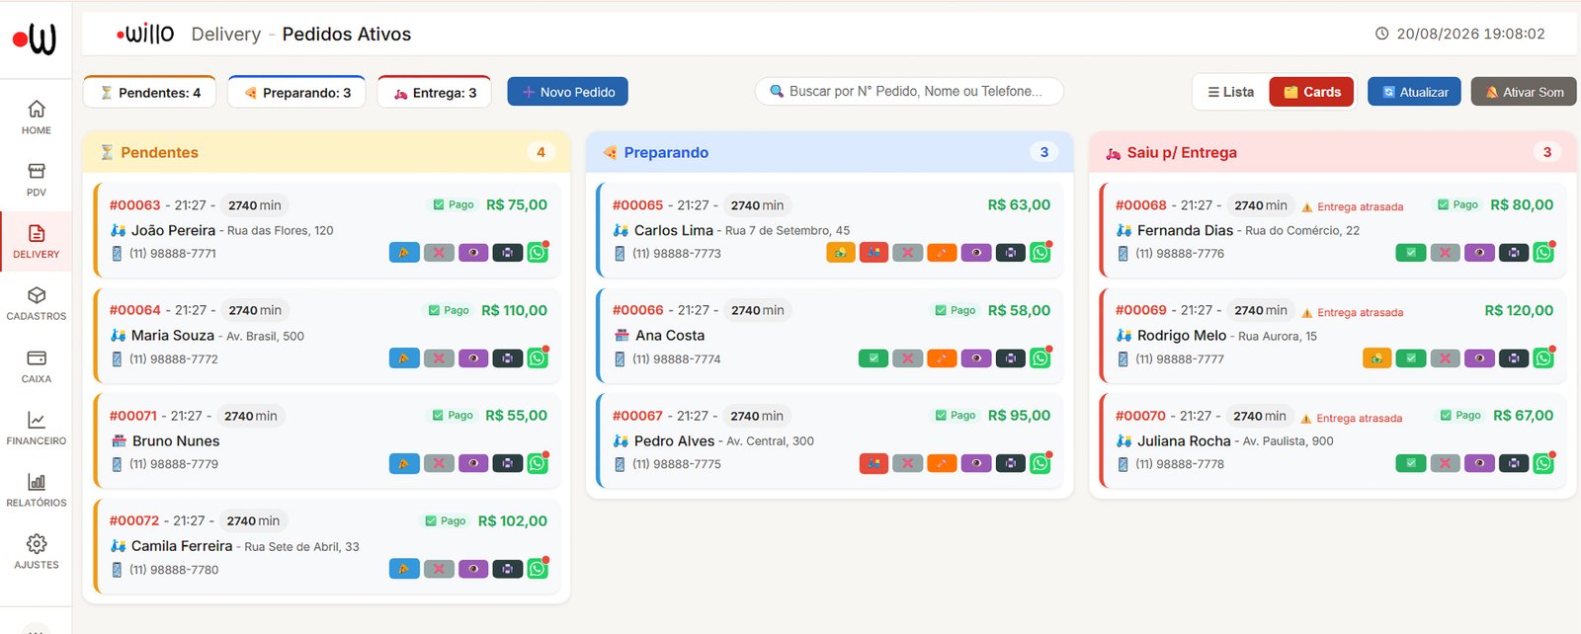Click phone number (11) 98888-7772

point(174,358)
